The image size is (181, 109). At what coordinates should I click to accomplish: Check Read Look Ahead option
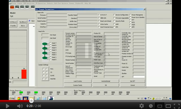(99, 21)
